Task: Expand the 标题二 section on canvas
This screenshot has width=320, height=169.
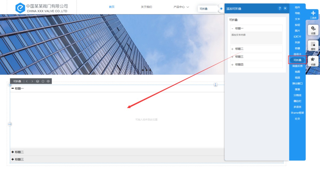Action: [13, 152]
